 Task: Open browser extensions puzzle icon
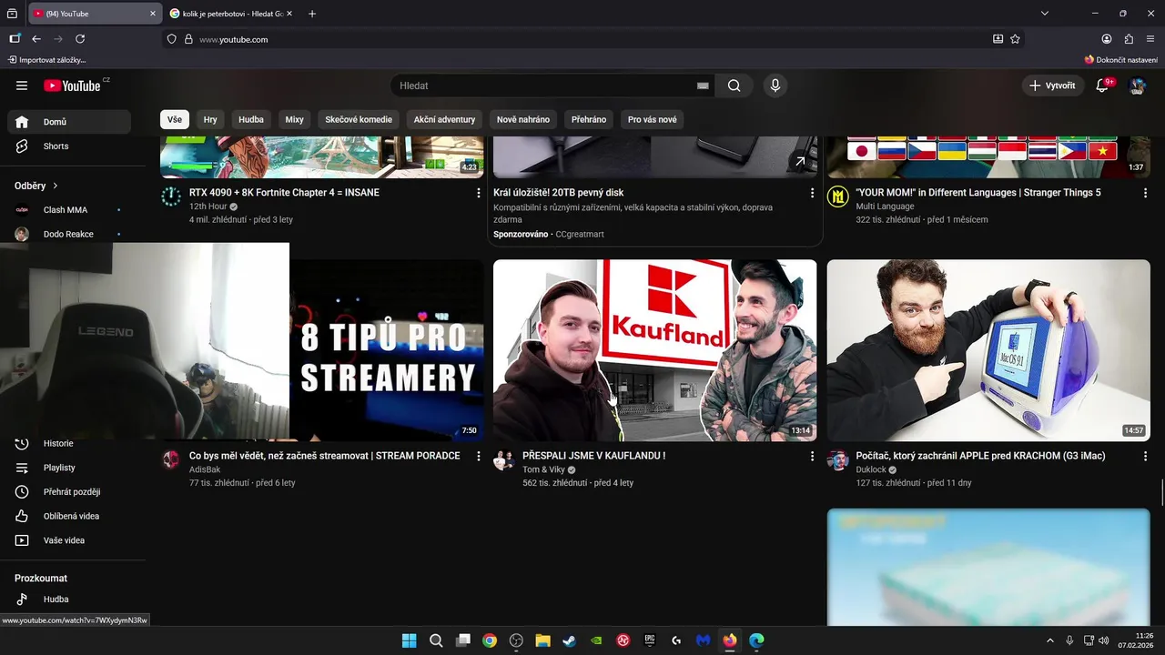tap(1129, 39)
